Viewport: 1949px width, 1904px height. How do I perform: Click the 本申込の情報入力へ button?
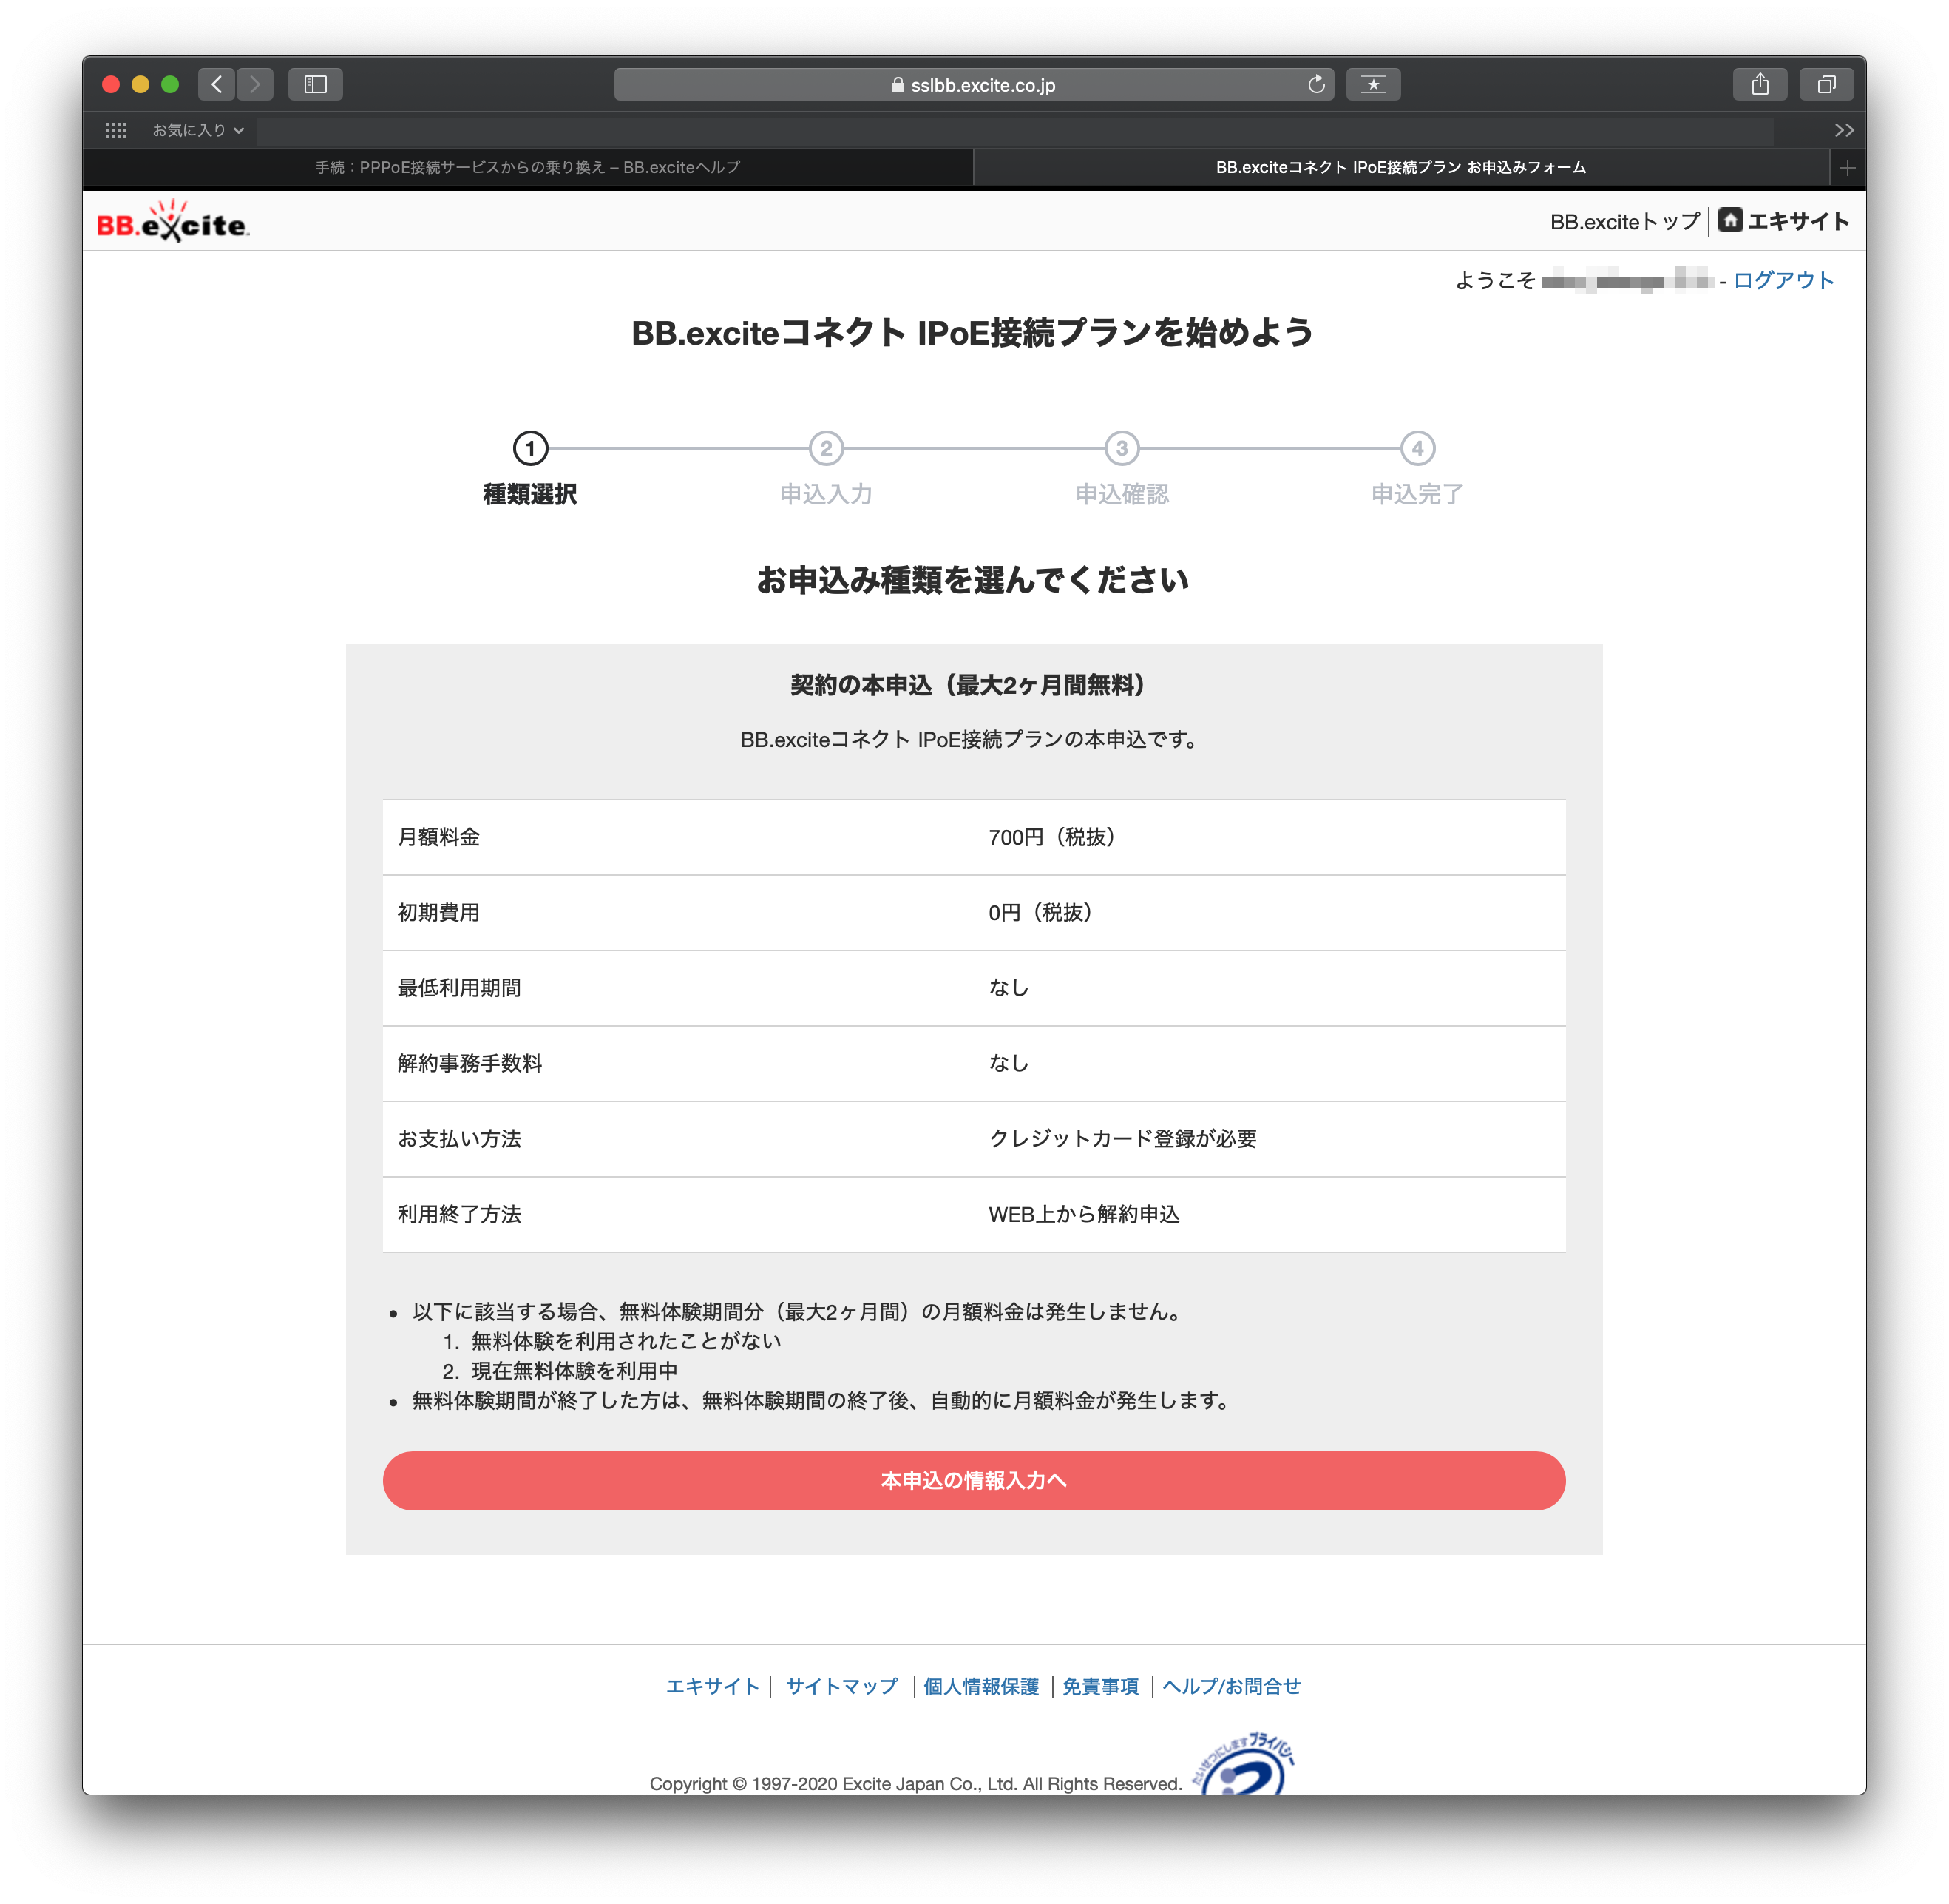[x=974, y=1480]
